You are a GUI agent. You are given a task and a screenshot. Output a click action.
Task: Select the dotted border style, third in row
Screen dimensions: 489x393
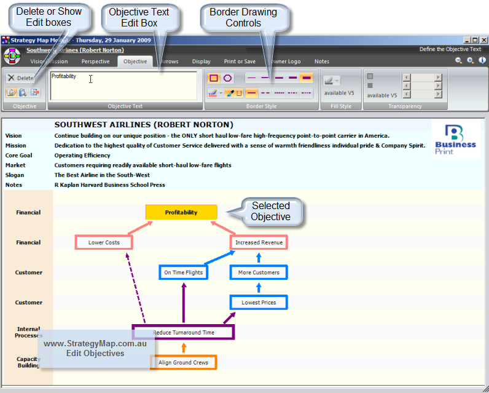pos(279,93)
